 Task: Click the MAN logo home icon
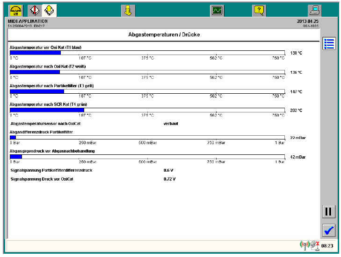click(16, 10)
